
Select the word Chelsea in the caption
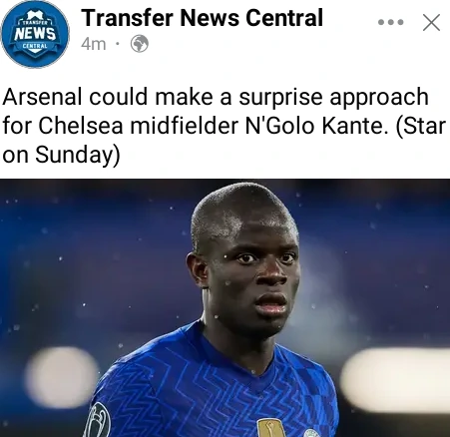[81, 126]
